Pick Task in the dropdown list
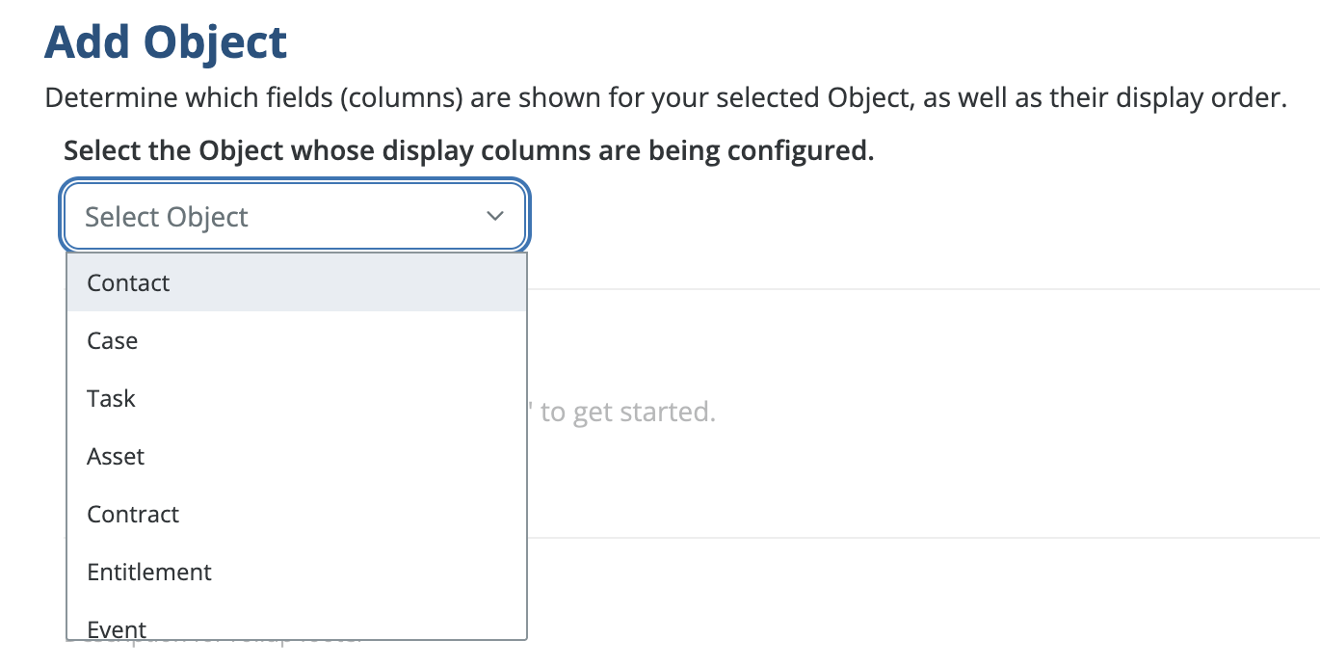This screenshot has width=1320, height=667. (111, 398)
